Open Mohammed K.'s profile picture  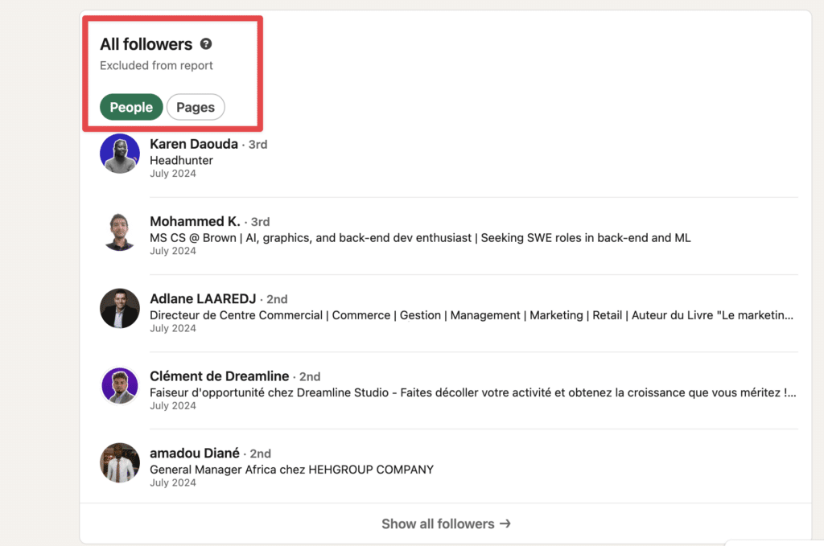(120, 231)
